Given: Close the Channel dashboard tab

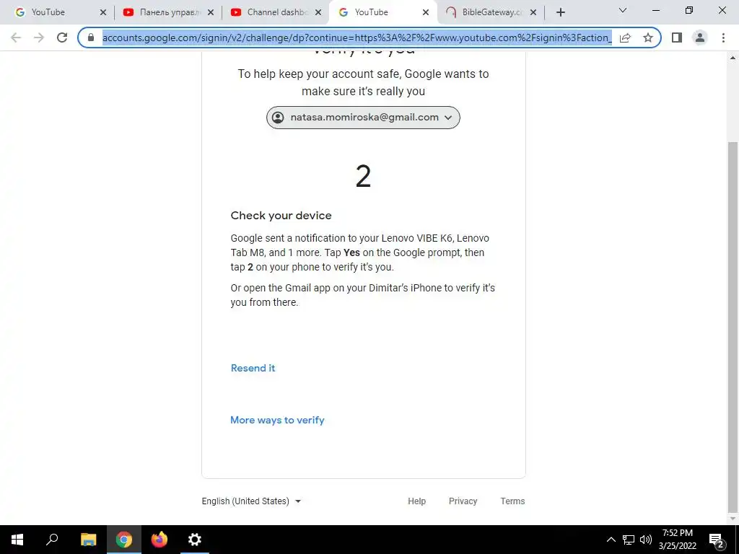Looking at the screenshot, I should 318,12.
